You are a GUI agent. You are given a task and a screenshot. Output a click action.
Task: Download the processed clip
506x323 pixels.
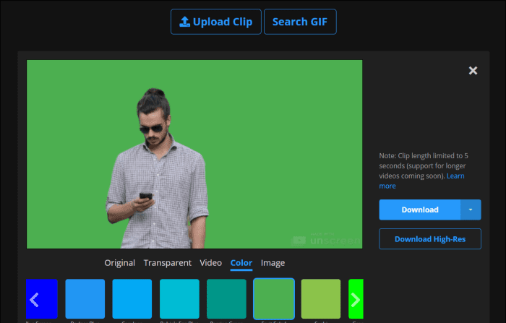(420, 210)
